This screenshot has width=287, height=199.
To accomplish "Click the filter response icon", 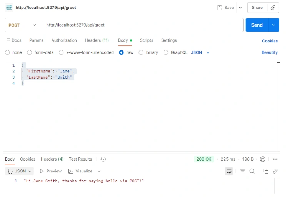I will click(242, 171).
